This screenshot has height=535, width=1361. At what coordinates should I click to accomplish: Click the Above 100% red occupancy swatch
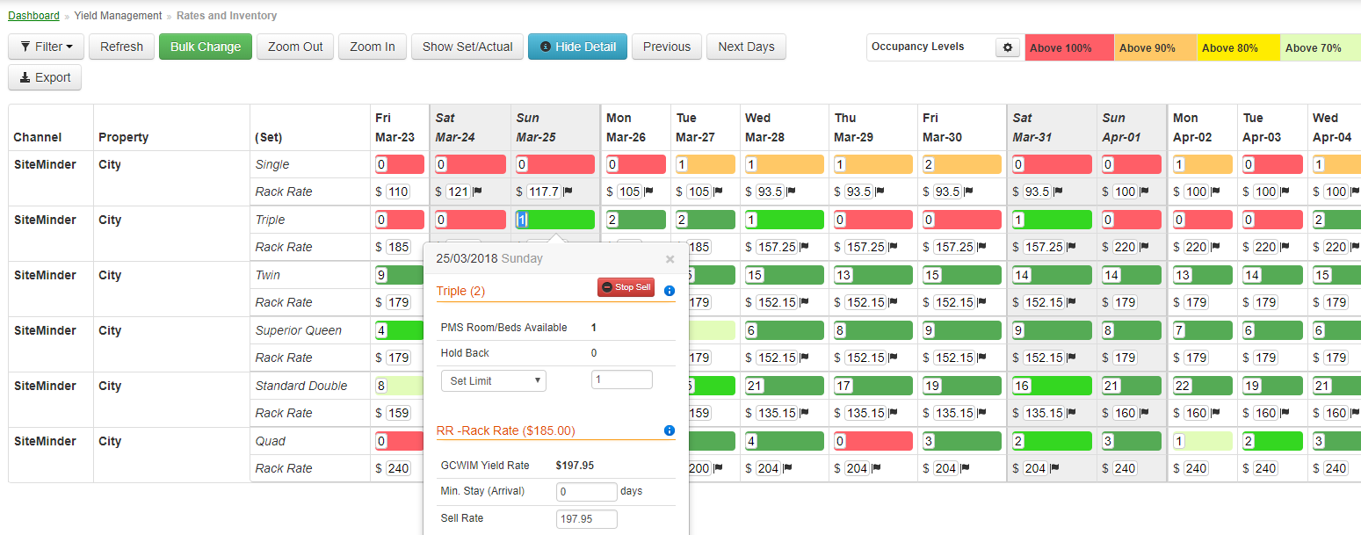[x=1069, y=48]
